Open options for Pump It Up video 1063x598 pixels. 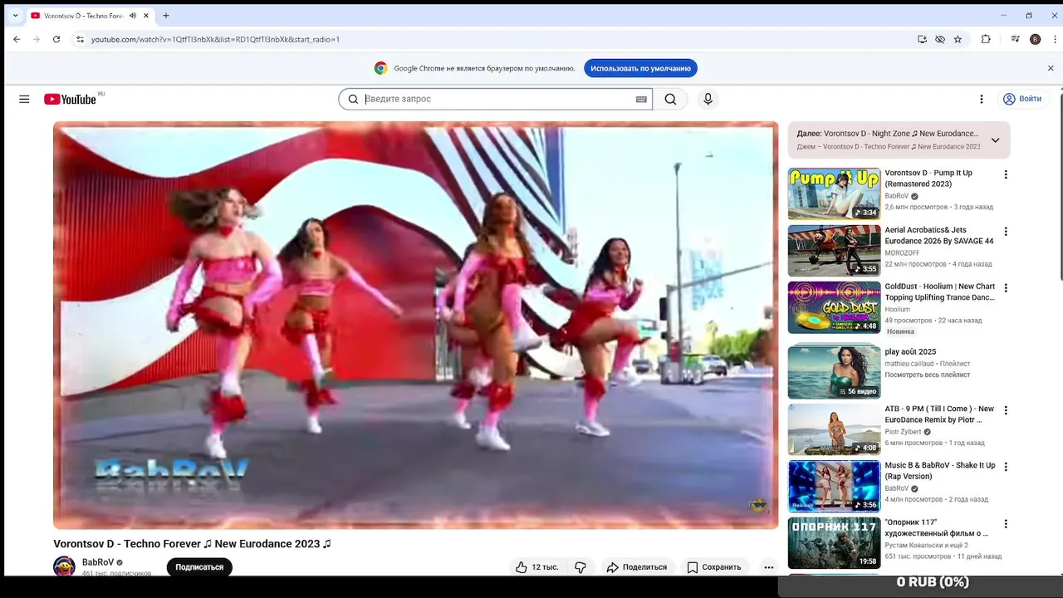click(1006, 174)
